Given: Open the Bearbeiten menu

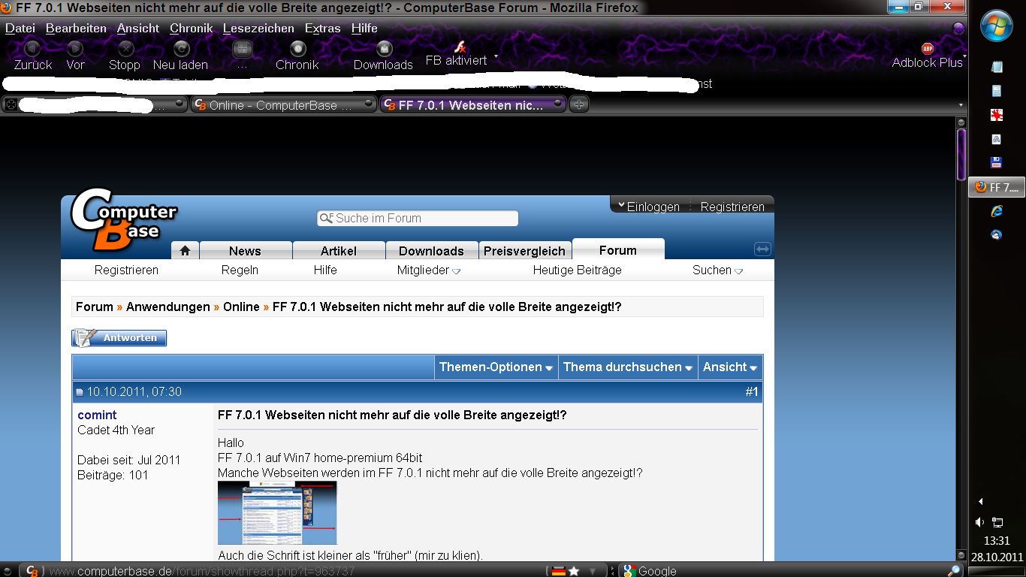Looking at the screenshot, I should click(x=76, y=28).
